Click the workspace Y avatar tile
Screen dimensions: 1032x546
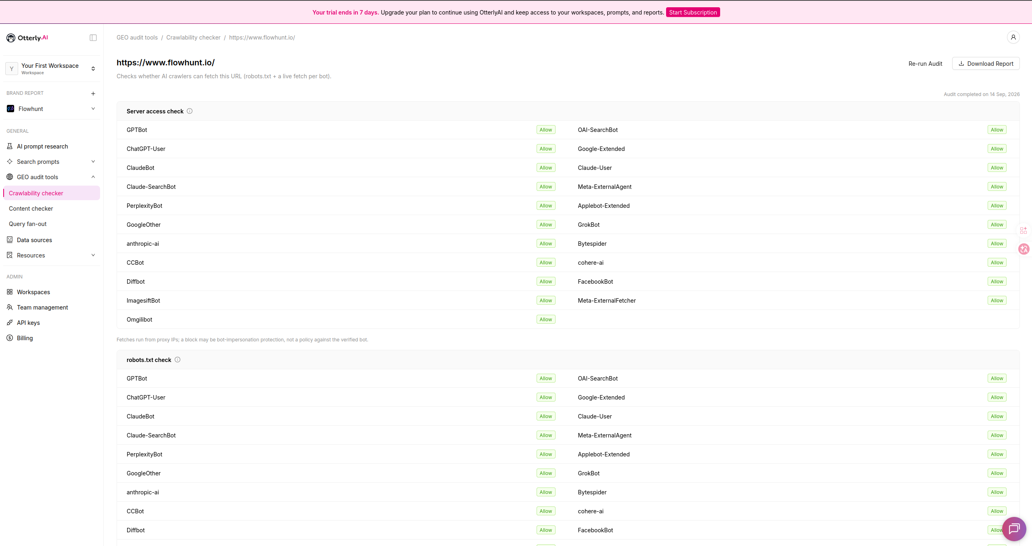tap(12, 69)
